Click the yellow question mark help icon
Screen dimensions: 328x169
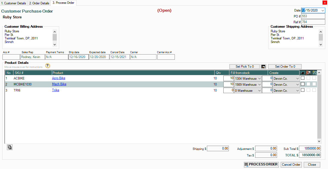pos(48,66)
